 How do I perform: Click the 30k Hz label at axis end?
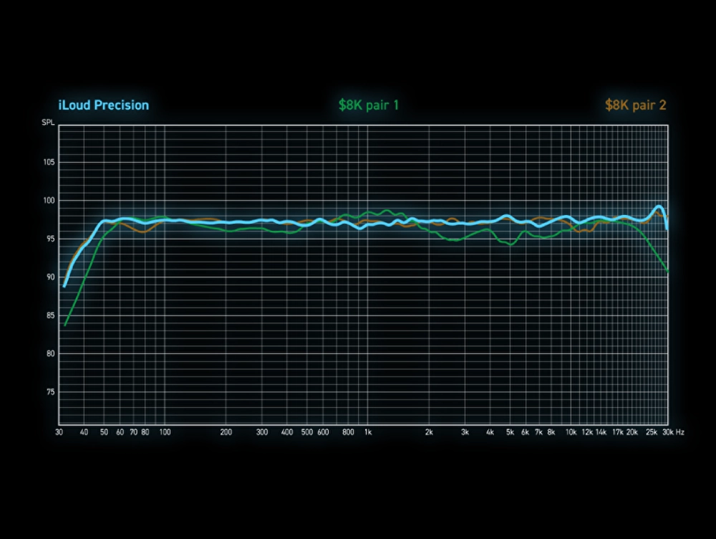(x=672, y=433)
